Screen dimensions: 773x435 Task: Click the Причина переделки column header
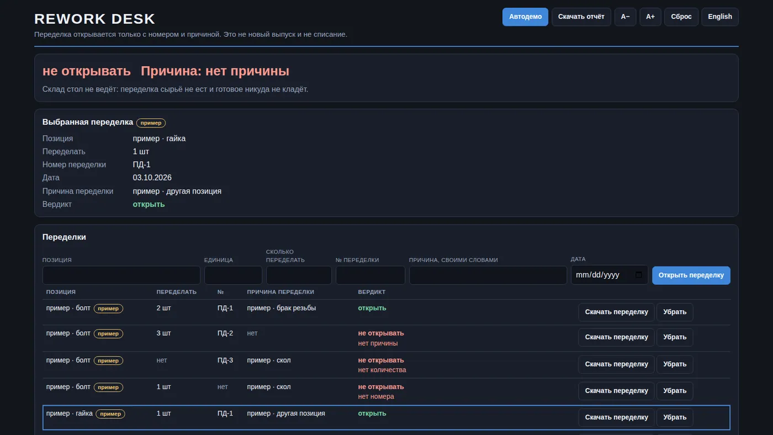click(x=280, y=292)
